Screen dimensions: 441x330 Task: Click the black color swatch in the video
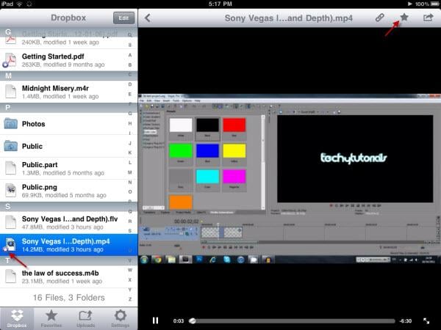pos(207,125)
